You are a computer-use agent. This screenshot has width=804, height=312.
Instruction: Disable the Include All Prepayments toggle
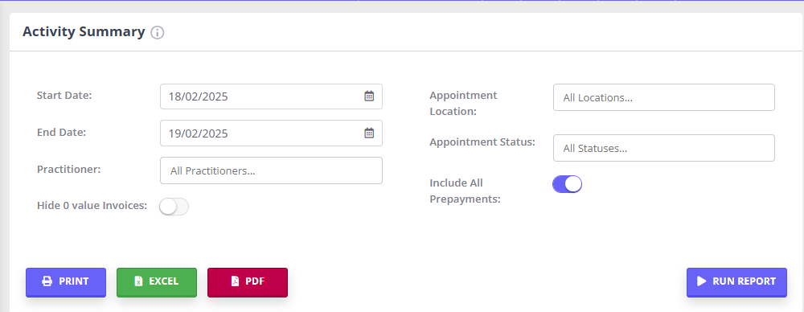point(567,183)
